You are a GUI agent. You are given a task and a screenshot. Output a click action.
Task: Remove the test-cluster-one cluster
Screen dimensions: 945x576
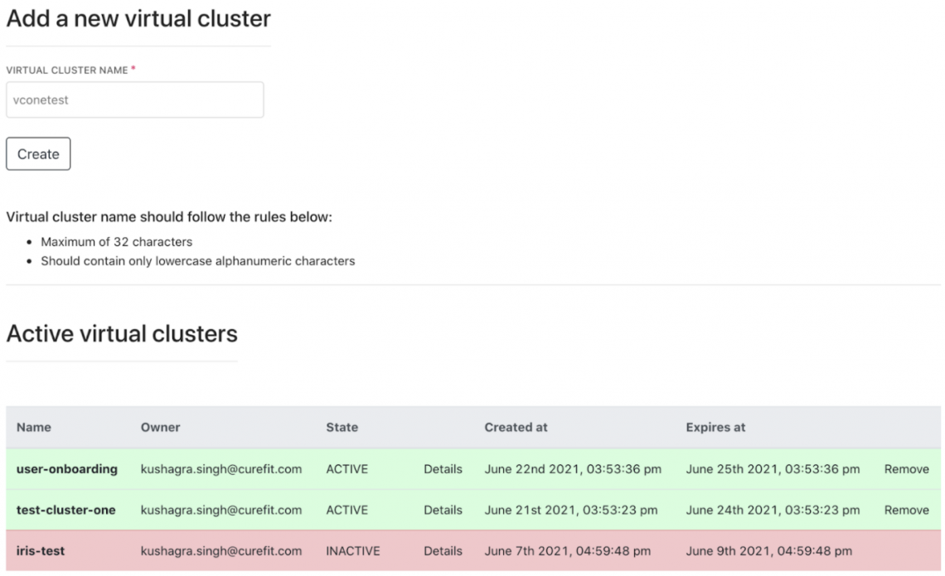pos(906,510)
